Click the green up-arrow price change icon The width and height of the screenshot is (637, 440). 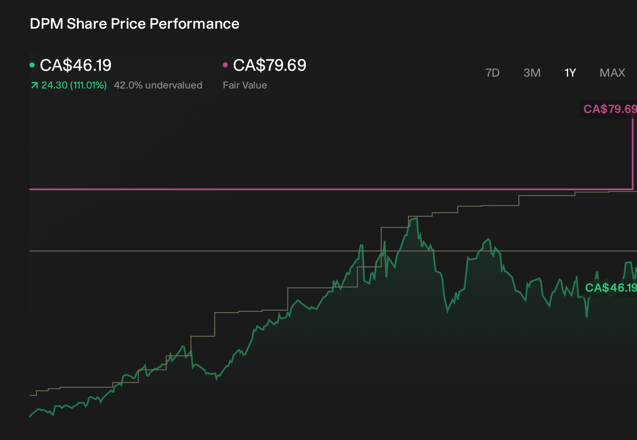34,86
